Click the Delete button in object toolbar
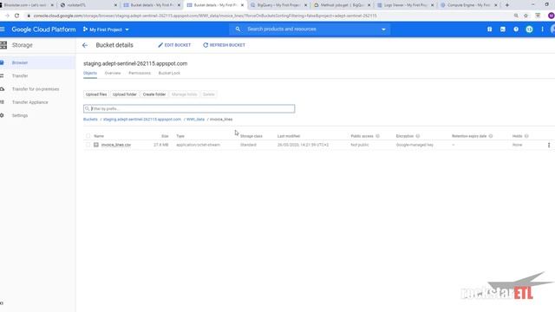Viewport: 555px width, 312px height. (x=208, y=94)
